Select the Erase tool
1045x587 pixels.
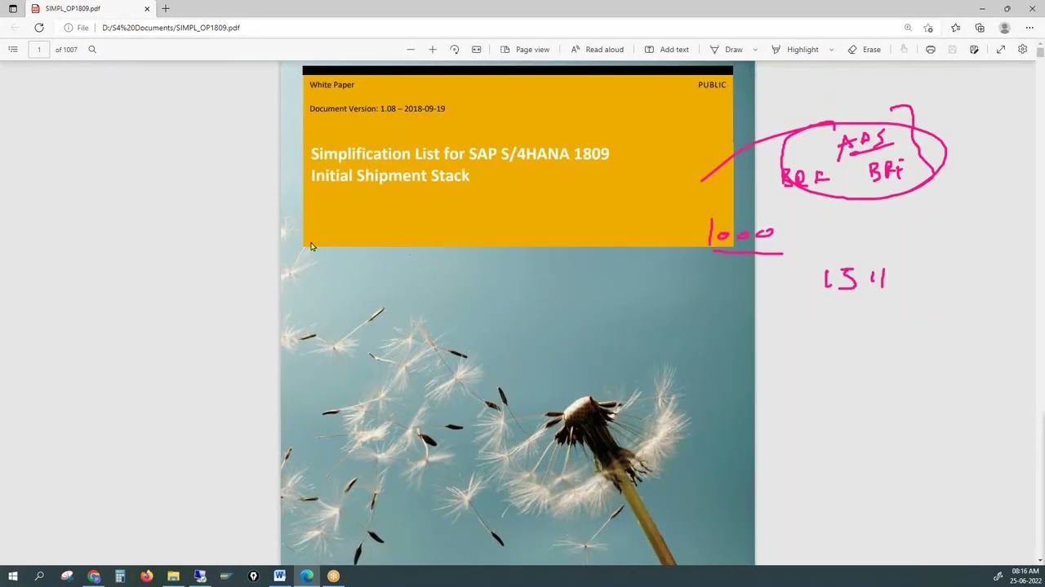pos(864,50)
